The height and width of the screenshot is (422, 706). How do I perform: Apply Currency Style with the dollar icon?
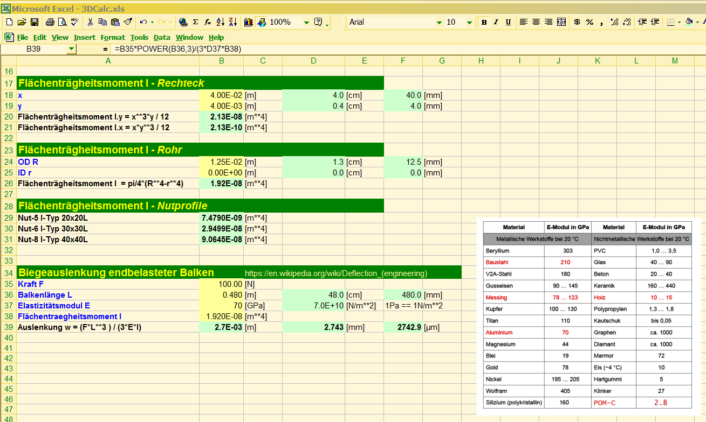(577, 22)
